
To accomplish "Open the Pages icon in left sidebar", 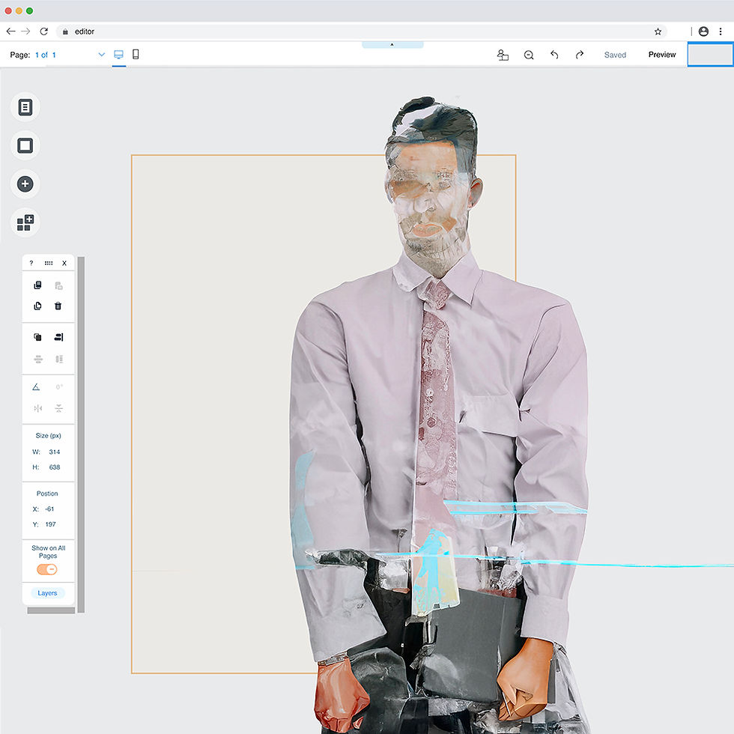I will 25,107.
